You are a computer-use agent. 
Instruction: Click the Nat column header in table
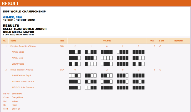(62, 41)
